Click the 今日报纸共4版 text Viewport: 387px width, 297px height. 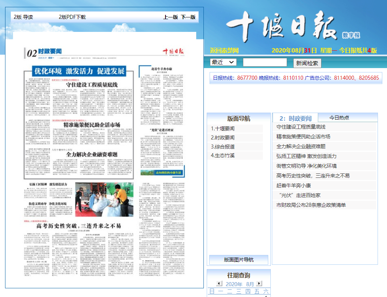358,51
